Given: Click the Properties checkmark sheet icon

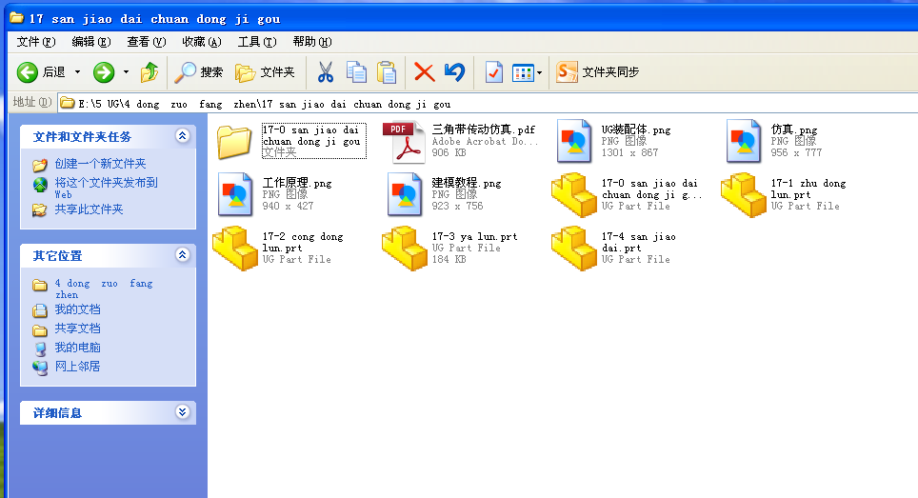Looking at the screenshot, I should pos(493,72).
